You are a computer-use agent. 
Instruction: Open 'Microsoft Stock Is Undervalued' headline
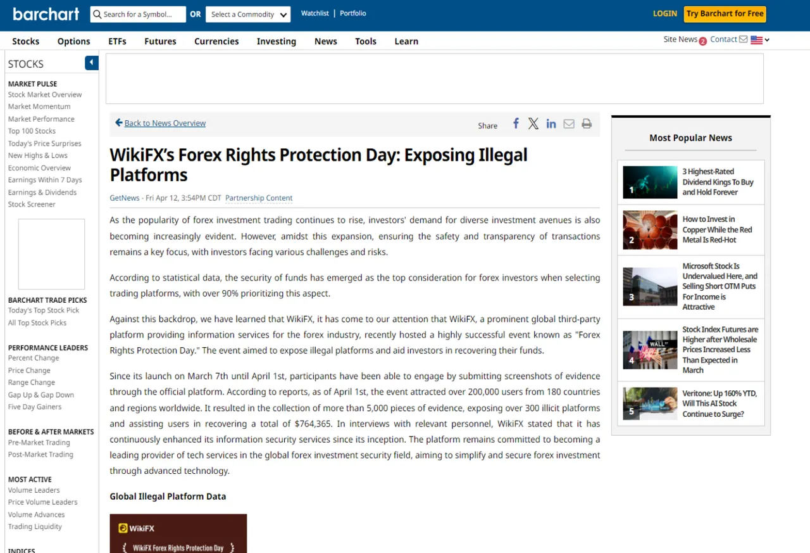[x=720, y=286]
